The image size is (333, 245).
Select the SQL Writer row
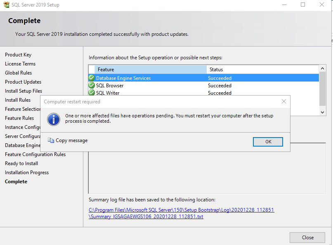click(204, 93)
